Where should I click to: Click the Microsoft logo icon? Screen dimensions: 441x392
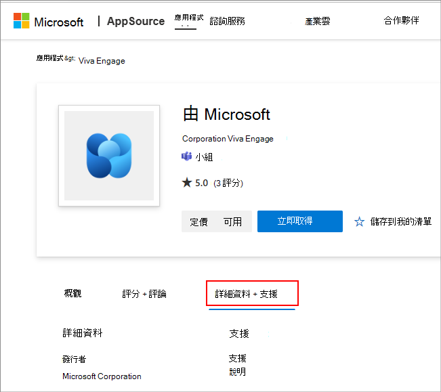[x=22, y=20]
